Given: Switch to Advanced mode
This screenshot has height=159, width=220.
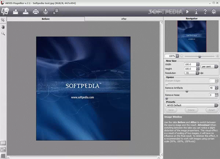Looking at the screenshot, I should click(x=173, y=12).
